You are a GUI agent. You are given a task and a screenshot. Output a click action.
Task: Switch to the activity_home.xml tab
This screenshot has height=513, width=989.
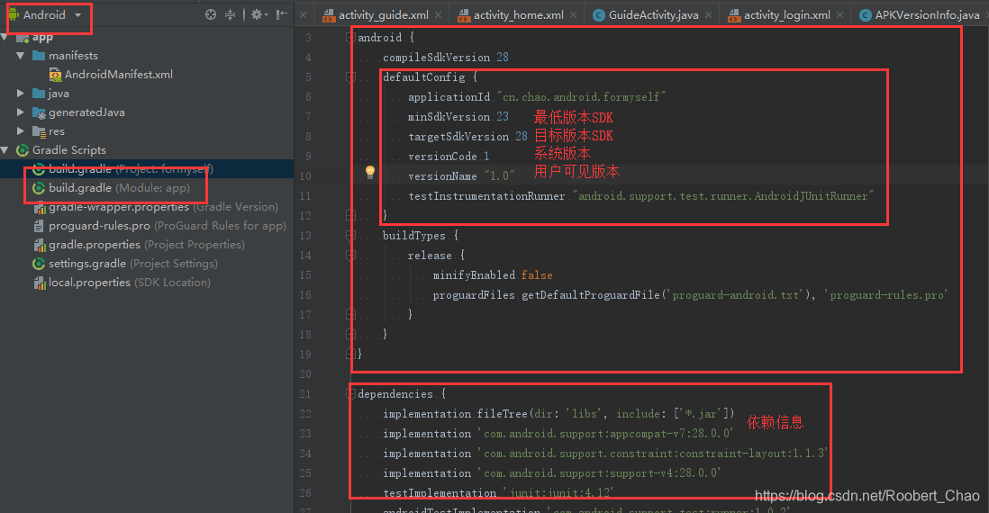[518, 15]
